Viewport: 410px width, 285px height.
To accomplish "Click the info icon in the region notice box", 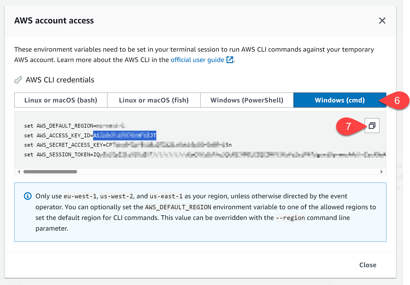I will pyautogui.click(x=28, y=196).
